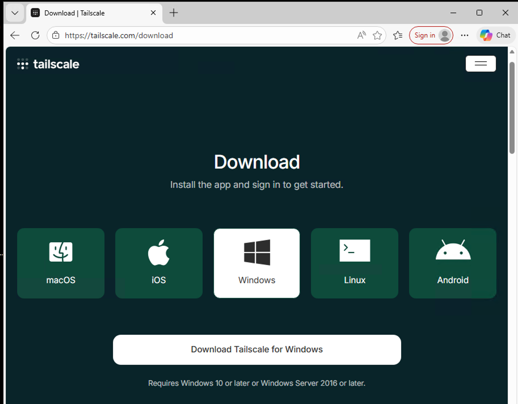Select the Linux download card
518x404 pixels.
click(354, 263)
